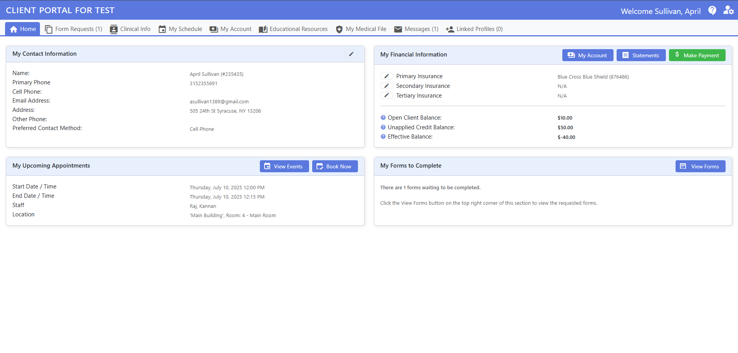Click the help icon next to Unapplied Credit Balance

[383, 127]
